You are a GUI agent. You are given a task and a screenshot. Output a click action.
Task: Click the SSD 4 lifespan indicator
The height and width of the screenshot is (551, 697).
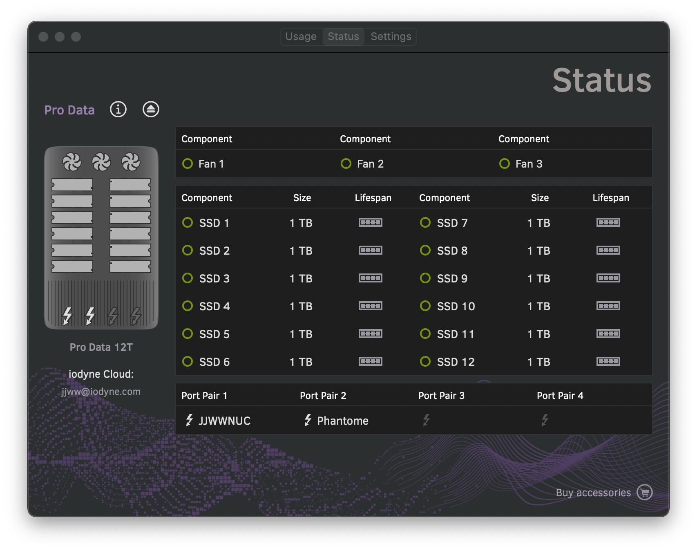(370, 306)
